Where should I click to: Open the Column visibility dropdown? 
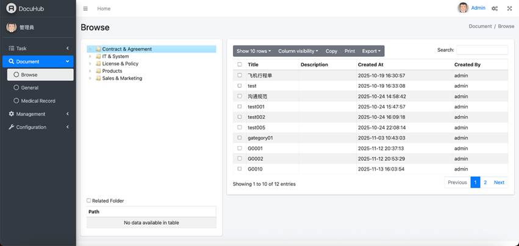(x=298, y=51)
